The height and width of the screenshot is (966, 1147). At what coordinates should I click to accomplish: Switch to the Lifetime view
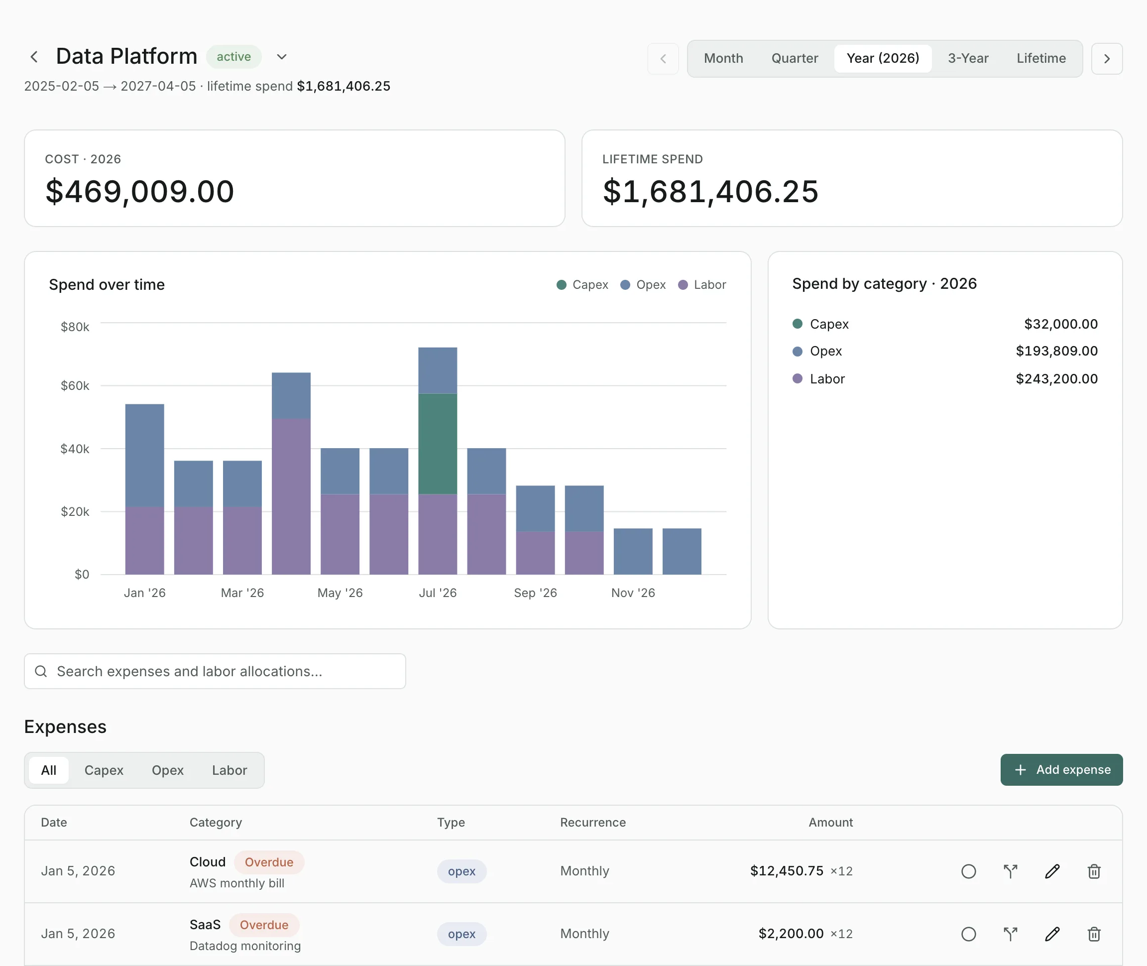coord(1041,59)
